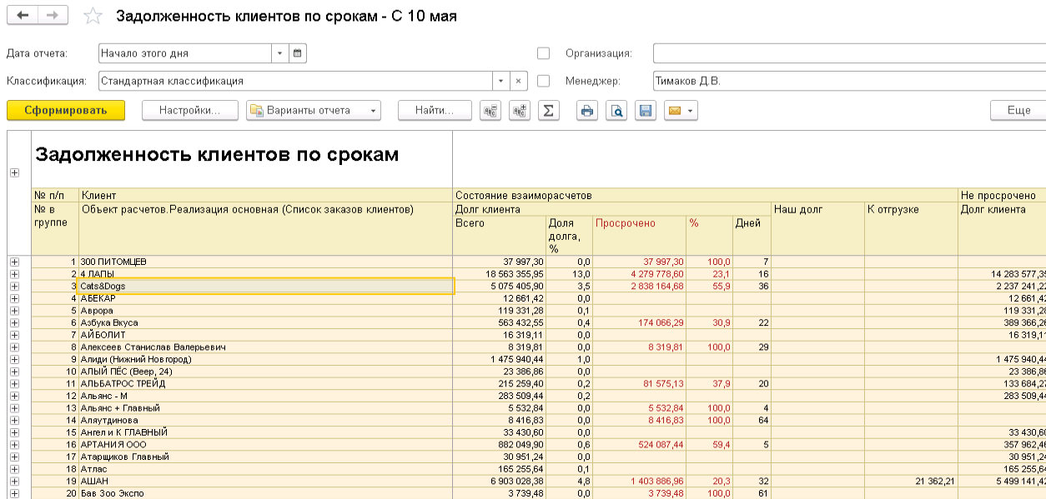Clear the Классификация field with X button

[x=518, y=82]
